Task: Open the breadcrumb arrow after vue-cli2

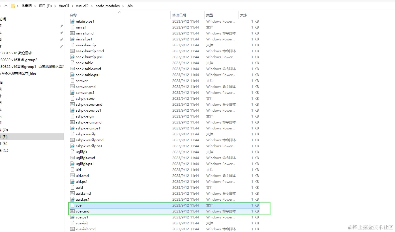Action: [92, 6]
